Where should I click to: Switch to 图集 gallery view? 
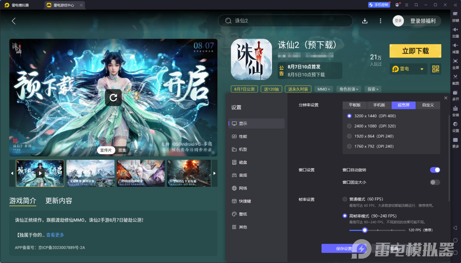point(122,150)
